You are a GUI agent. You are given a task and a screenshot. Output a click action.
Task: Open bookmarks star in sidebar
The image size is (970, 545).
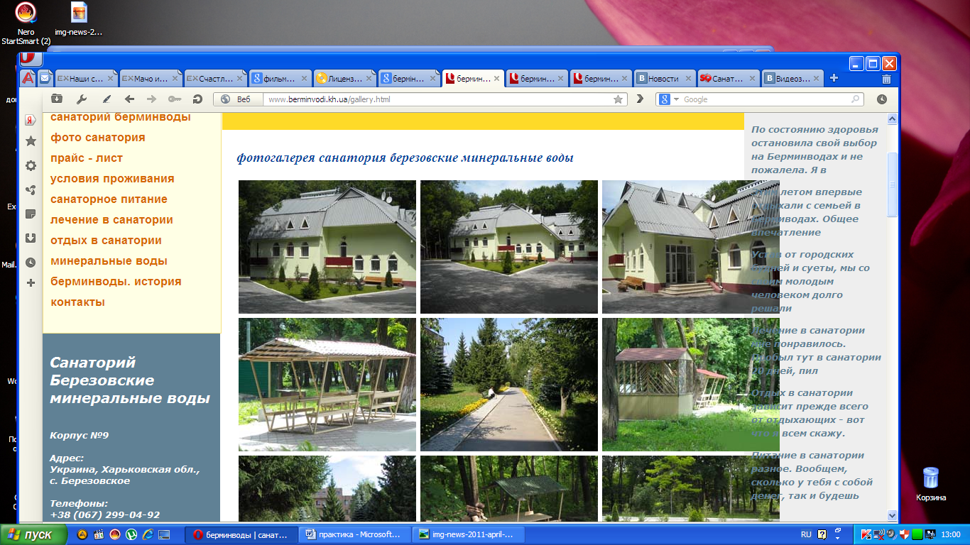pyautogui.click(x=31, y=142)
